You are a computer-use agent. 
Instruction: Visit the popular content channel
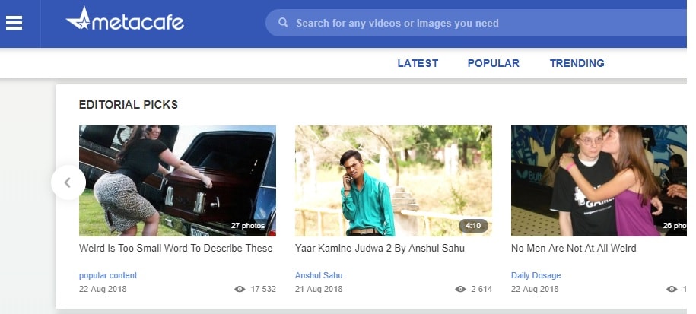tap(108, 275)
